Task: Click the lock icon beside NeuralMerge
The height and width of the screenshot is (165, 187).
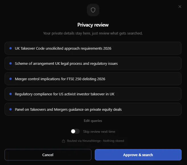Action: (63, 141)
